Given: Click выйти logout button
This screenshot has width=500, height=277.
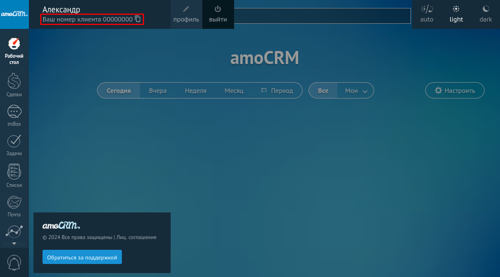Looking at the screenshot, I should tap(218, 14).
